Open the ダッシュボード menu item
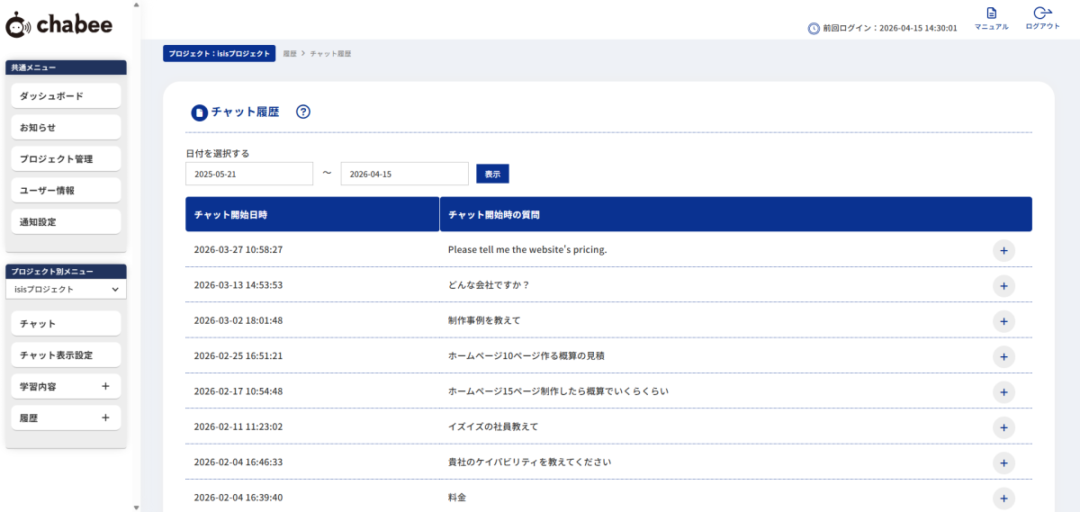 pyautogui.click(x=67, y=96)
